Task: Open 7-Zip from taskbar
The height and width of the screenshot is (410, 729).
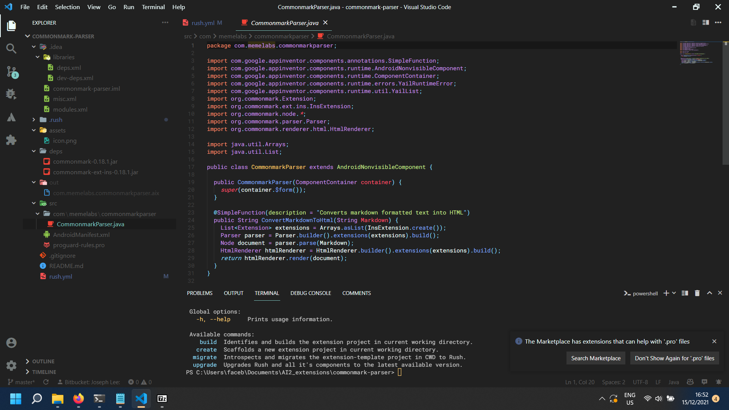Action: pos(162,399)
